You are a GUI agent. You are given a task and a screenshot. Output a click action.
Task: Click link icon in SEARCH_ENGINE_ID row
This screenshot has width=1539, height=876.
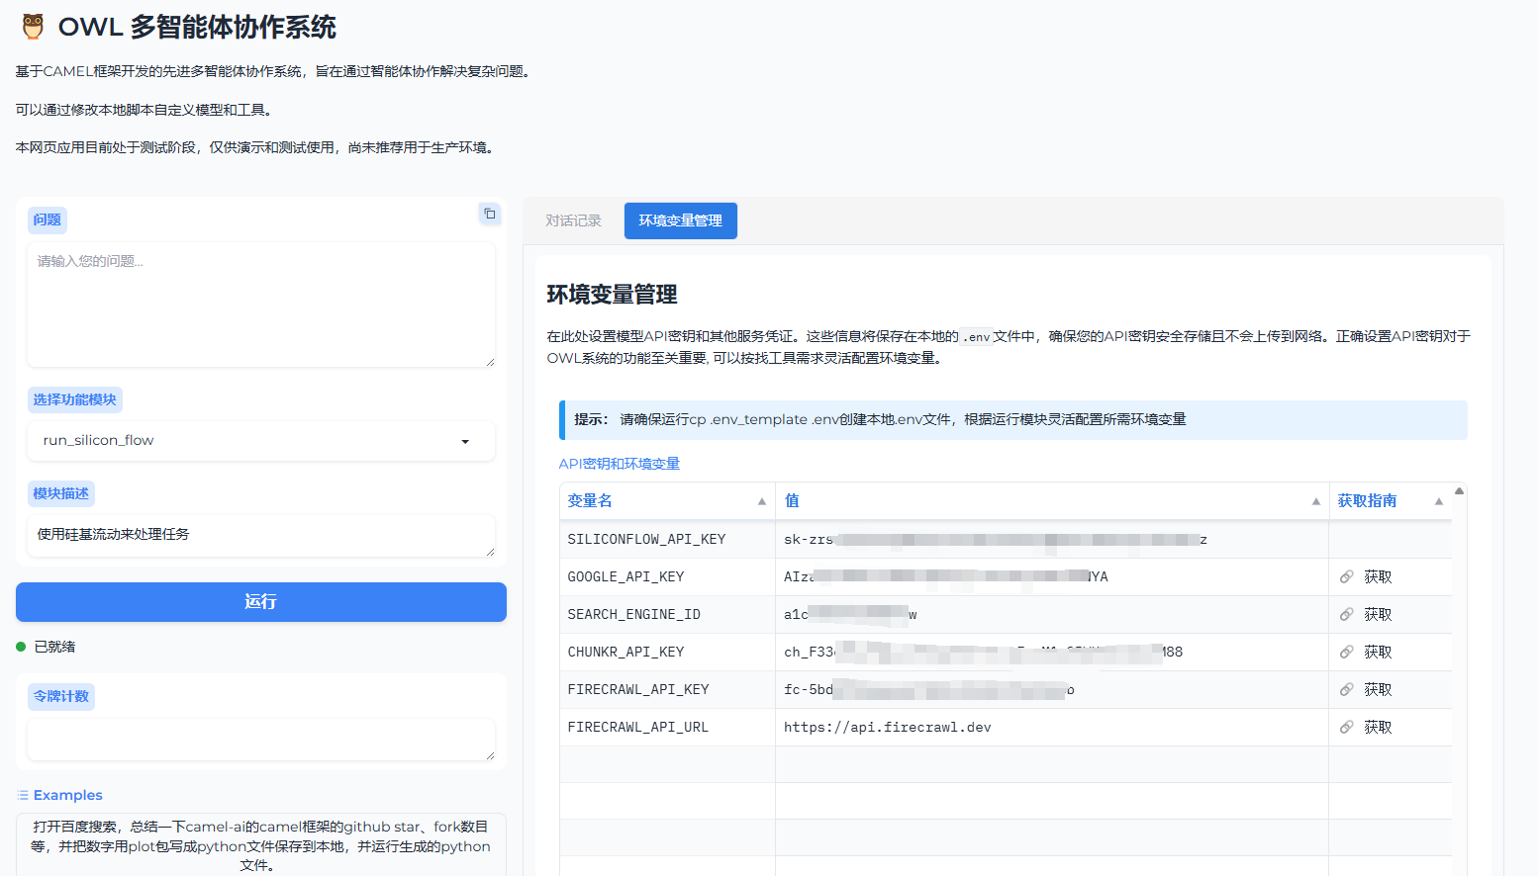click(1346, 615)
